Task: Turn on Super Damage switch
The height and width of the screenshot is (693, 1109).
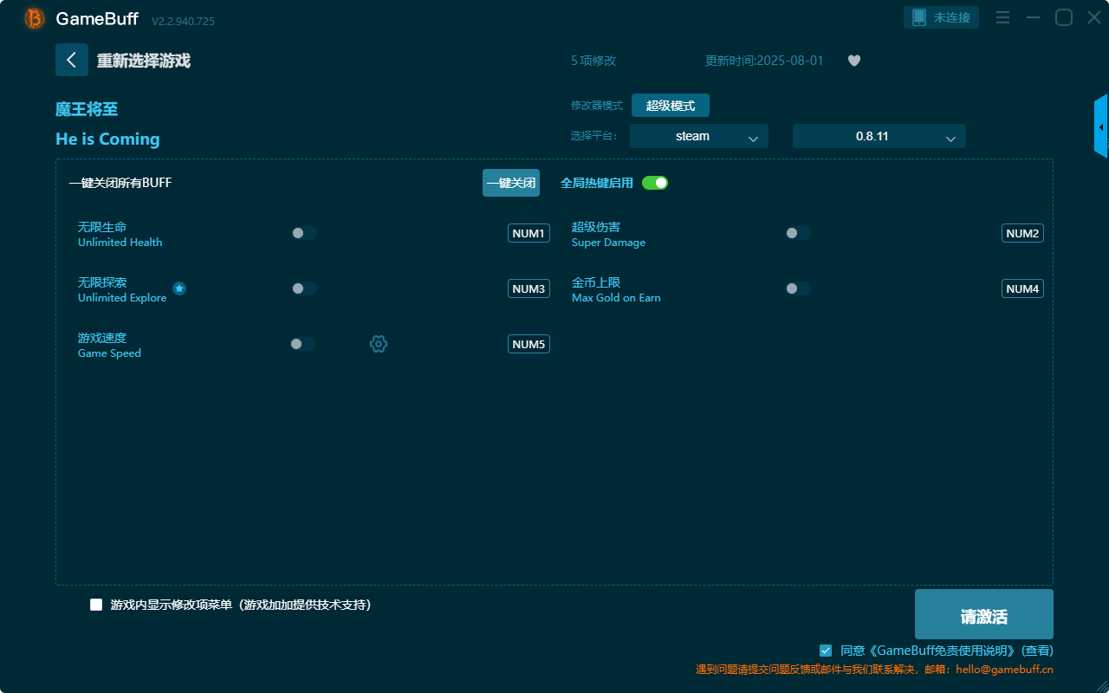Action: (798, 233)
